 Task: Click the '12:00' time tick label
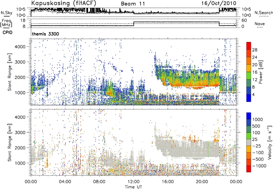(x=133, y=182)
